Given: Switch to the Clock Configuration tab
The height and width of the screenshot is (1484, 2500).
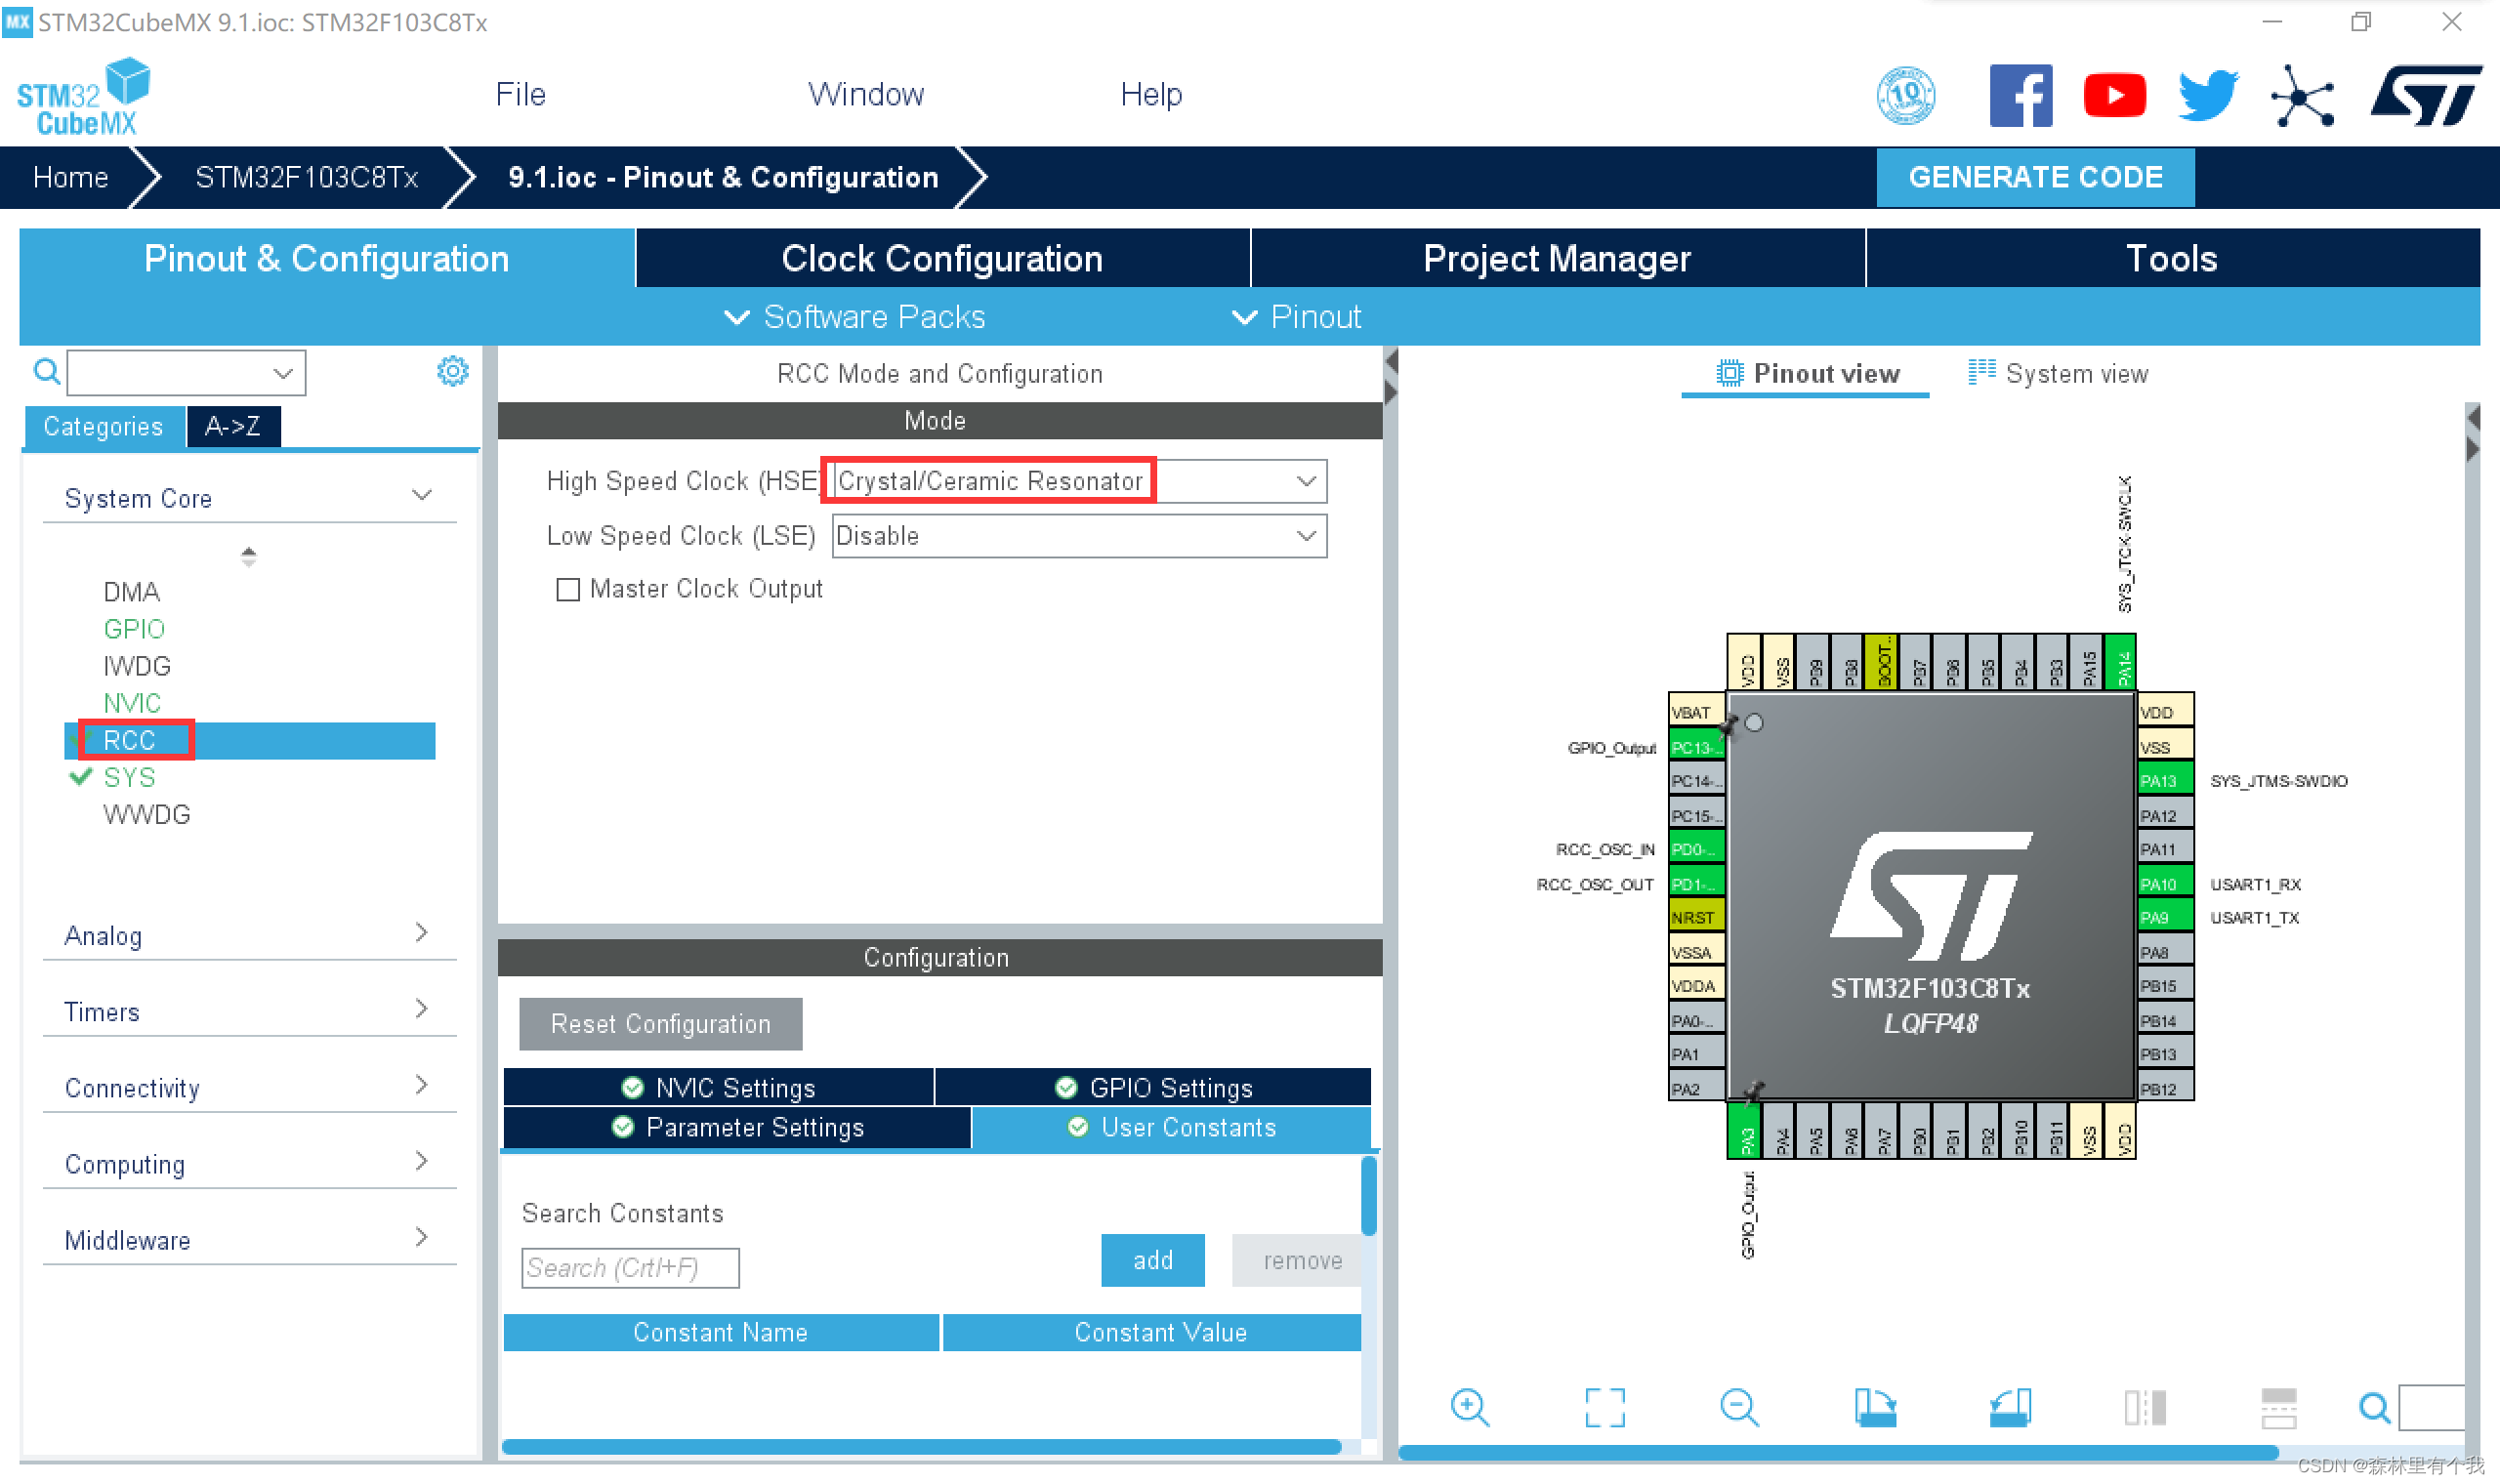Looking at the screenshot, I should point(941,258).
